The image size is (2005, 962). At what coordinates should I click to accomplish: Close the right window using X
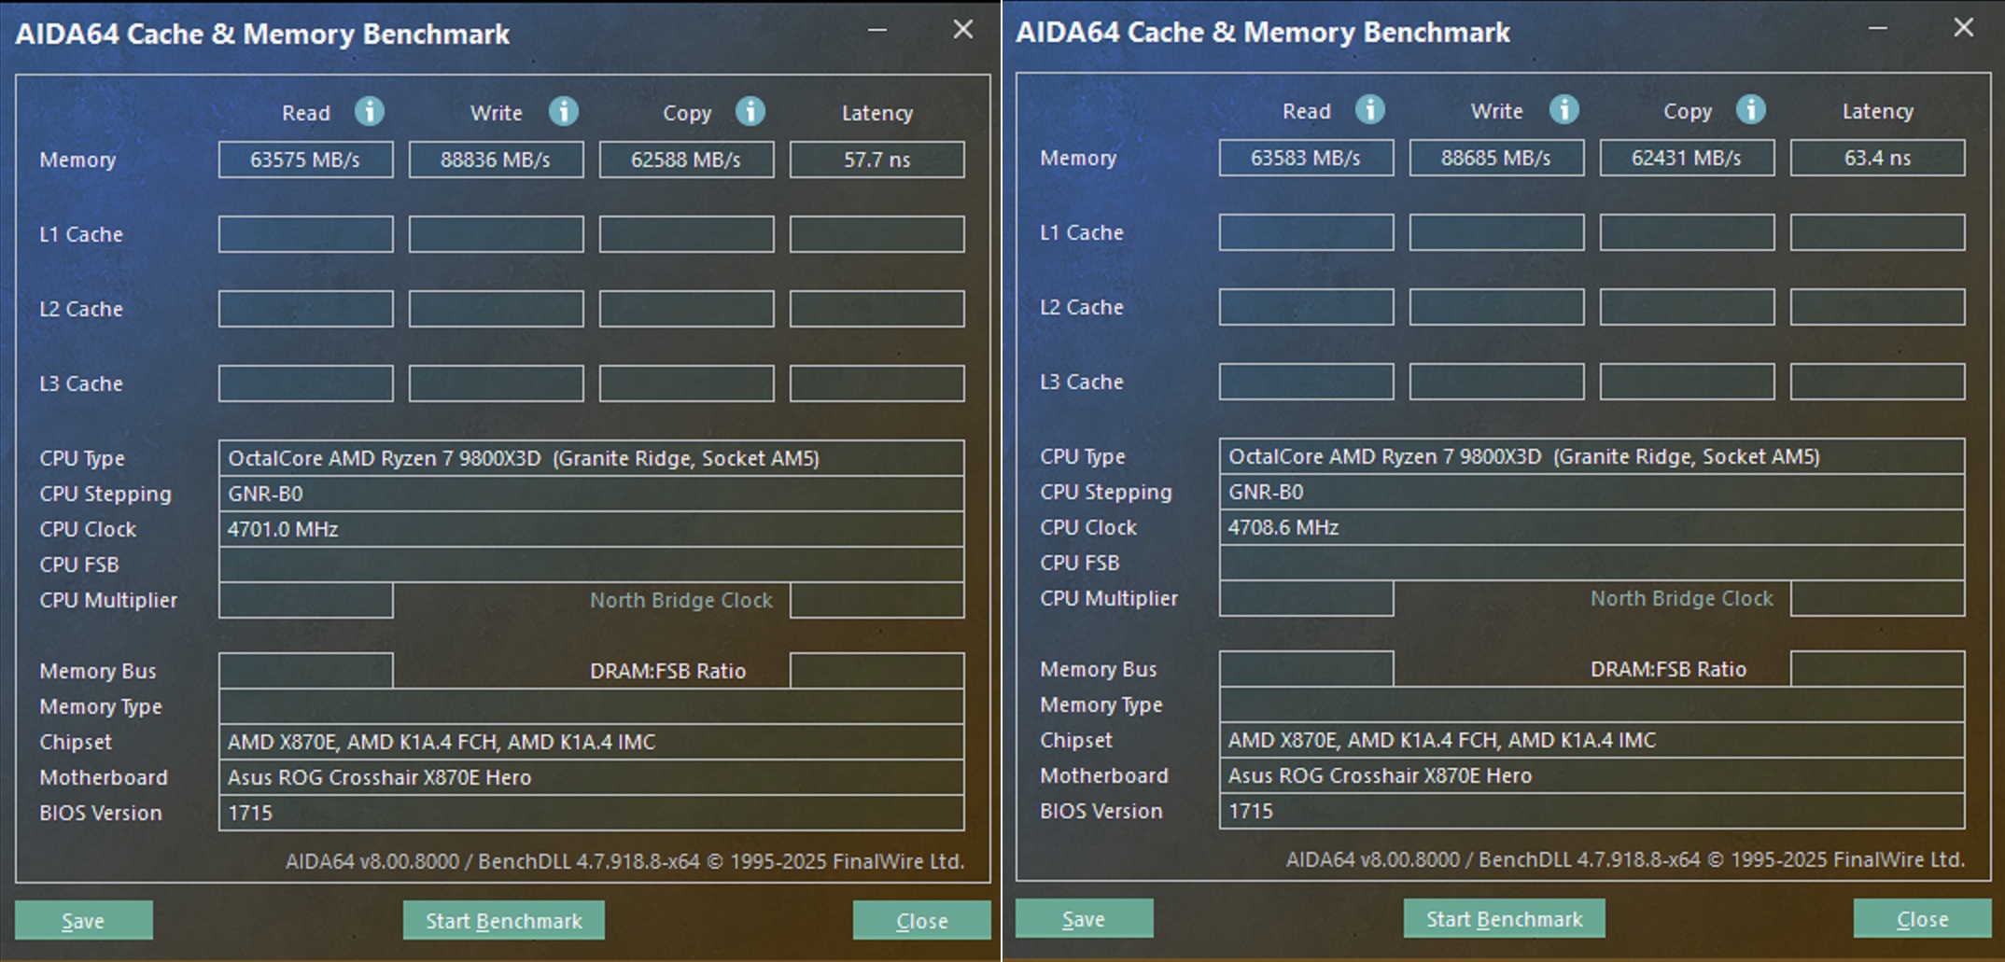tap(1964, 28)
